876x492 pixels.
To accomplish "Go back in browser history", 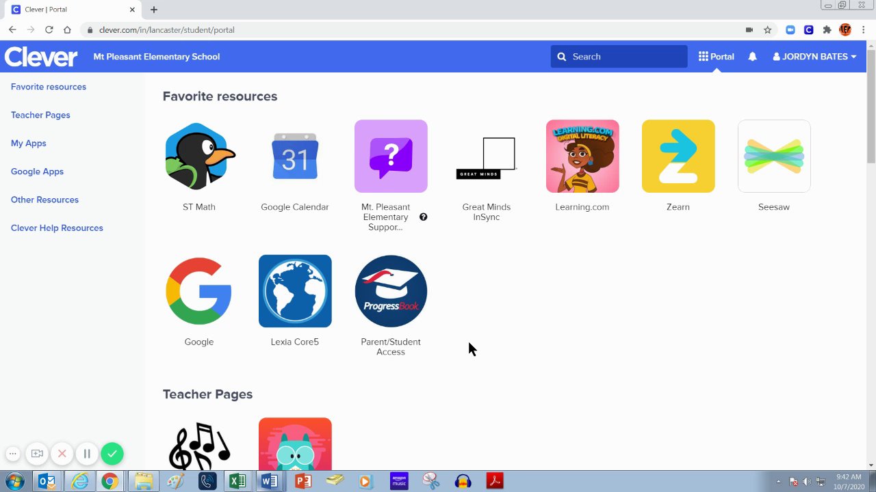I will pos(12,30).
